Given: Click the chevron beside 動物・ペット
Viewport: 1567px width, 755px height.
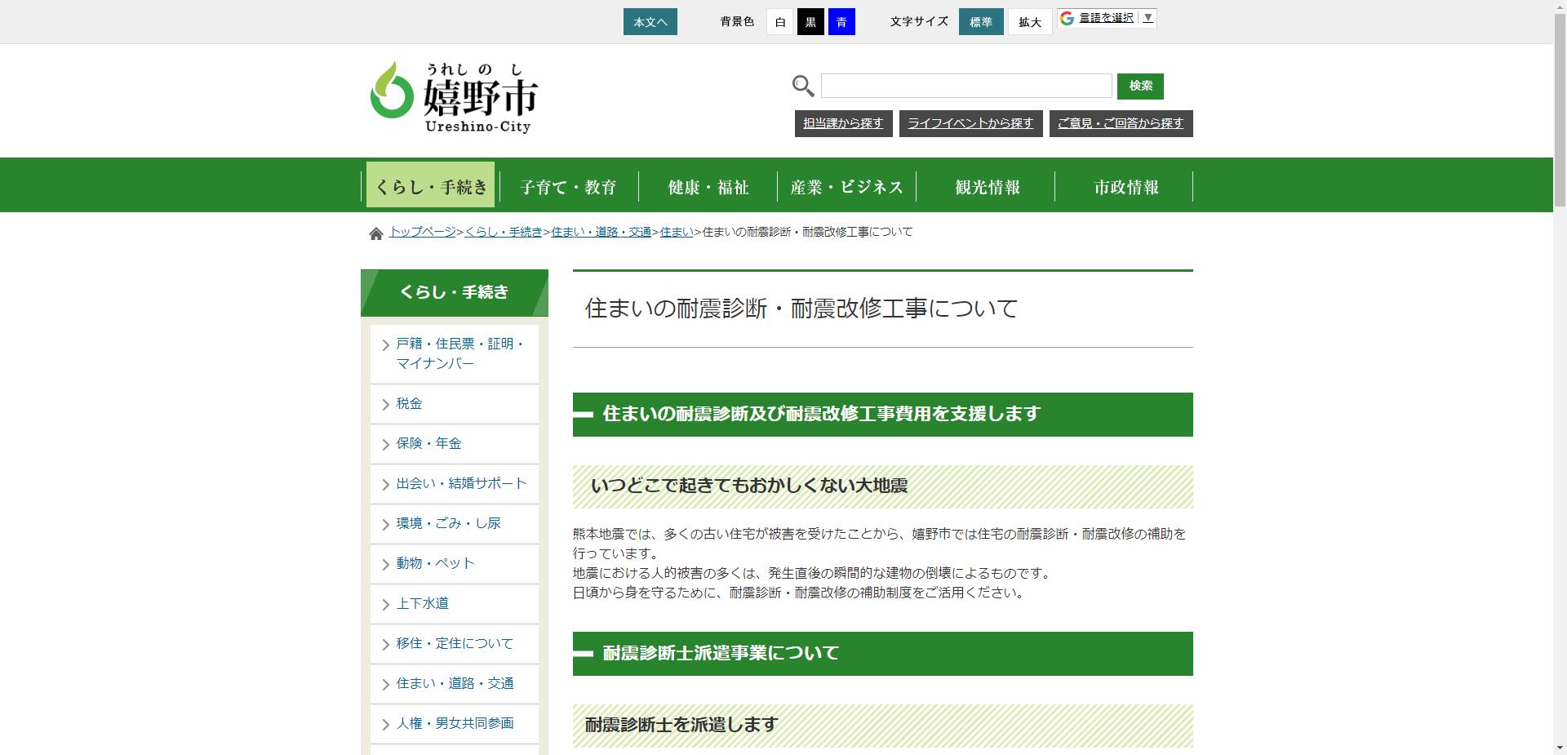Looking at the screenshot, I should (385, 563).
